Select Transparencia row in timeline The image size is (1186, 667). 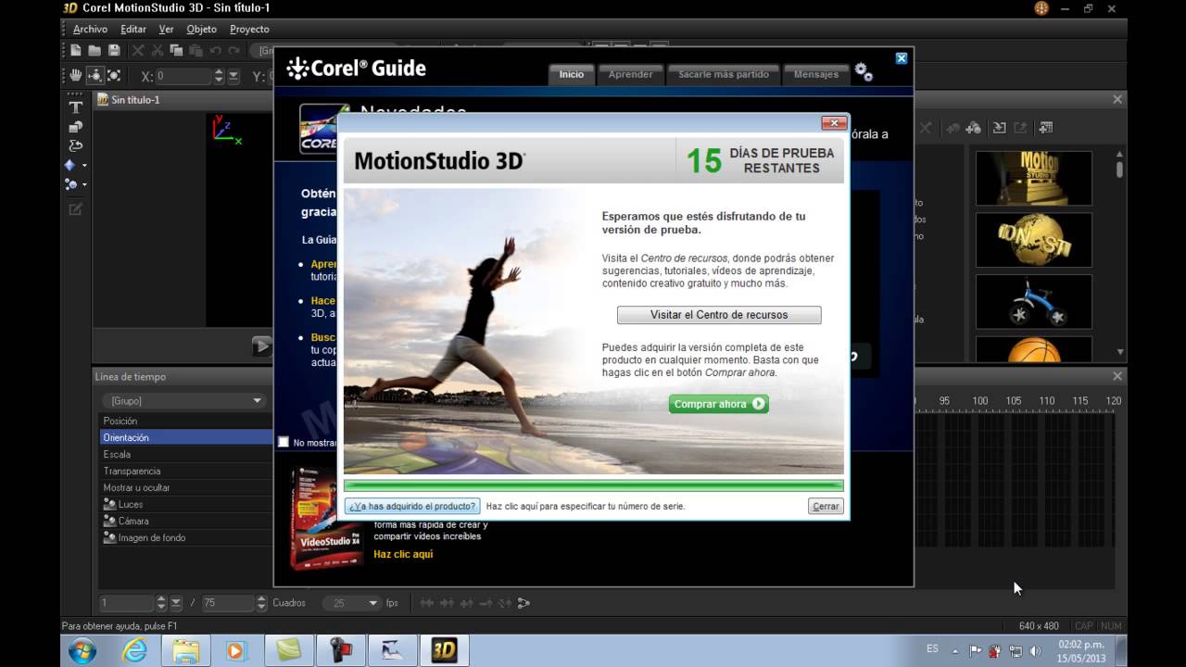[185, 471]
